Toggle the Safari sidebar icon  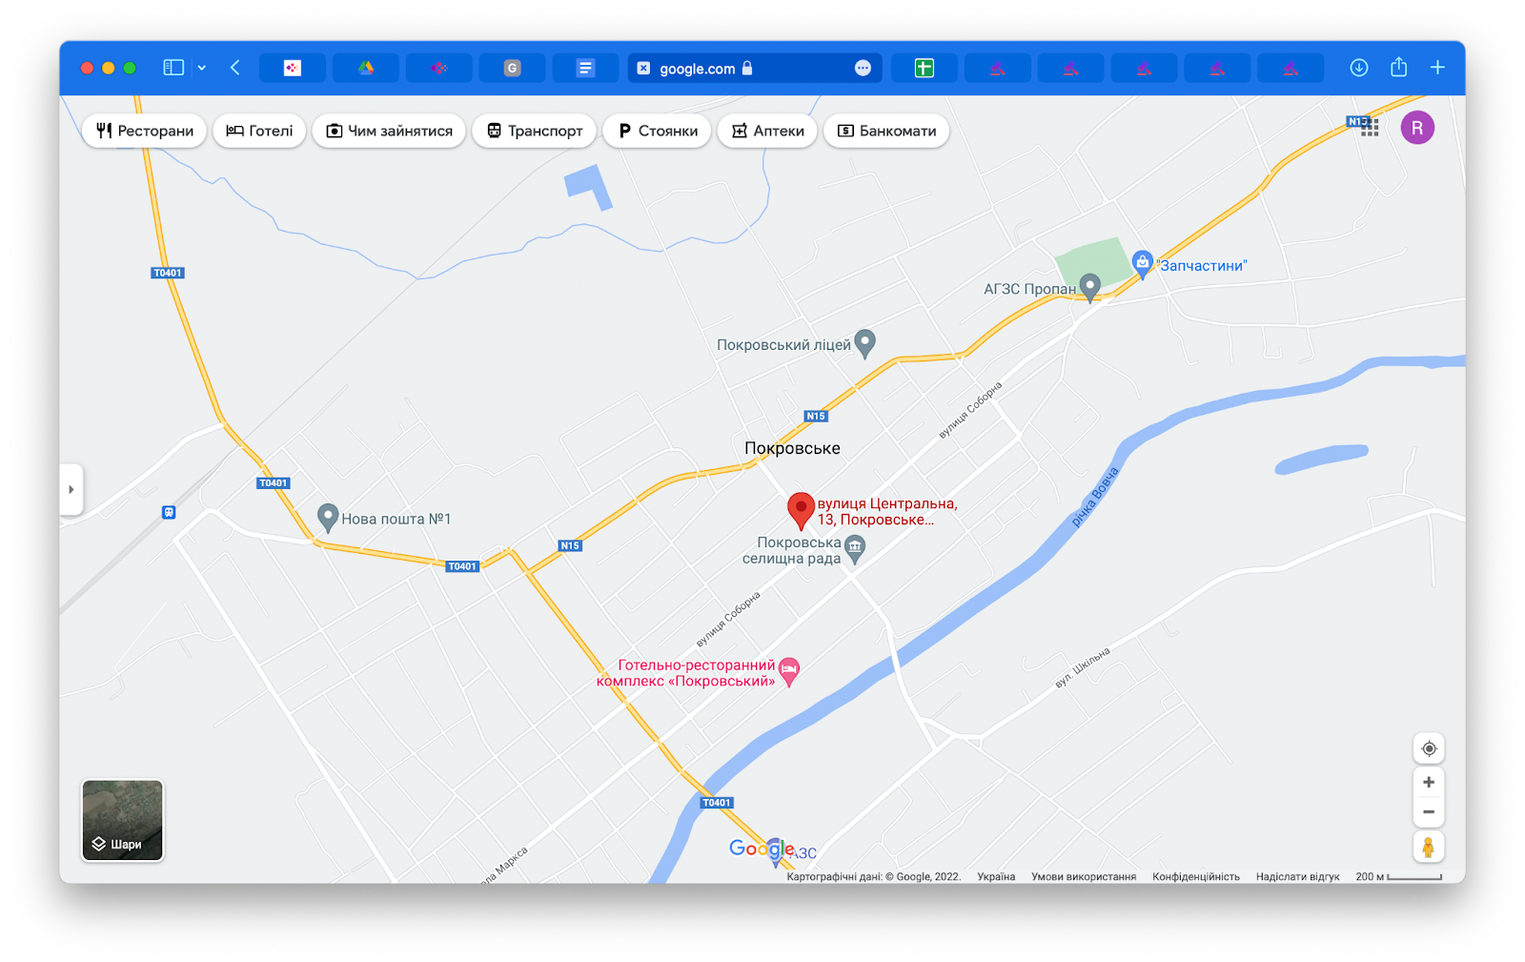[173, 68]
